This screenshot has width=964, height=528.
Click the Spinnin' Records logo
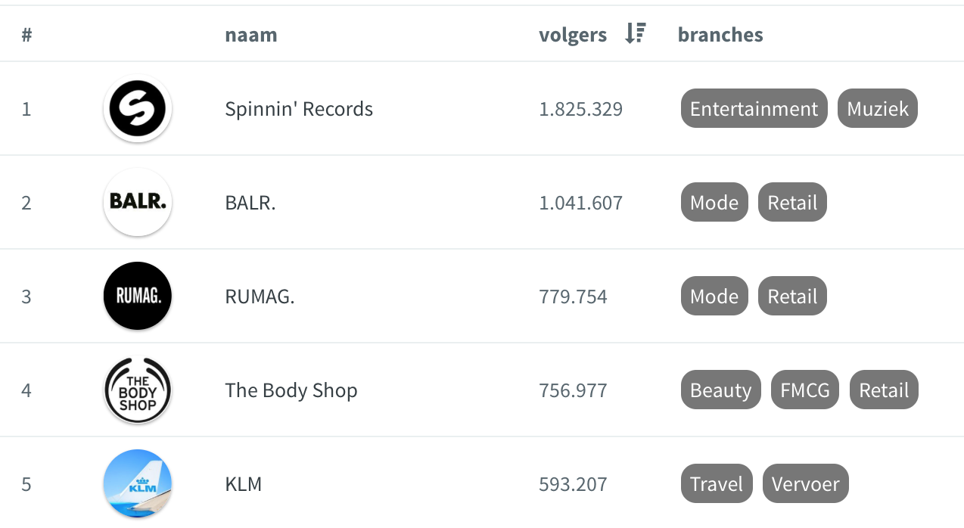click(x=138, y=109)
